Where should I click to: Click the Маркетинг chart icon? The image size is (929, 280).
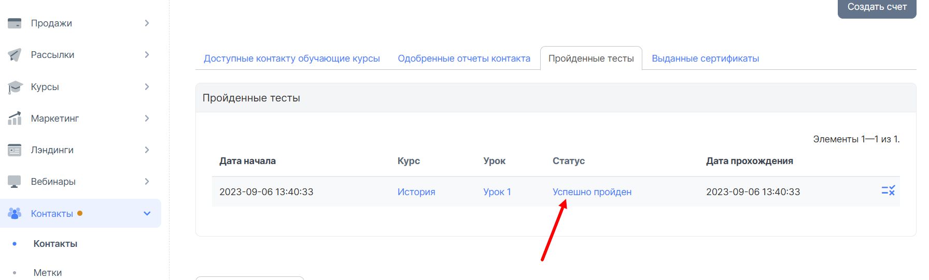tap(15, 119)
